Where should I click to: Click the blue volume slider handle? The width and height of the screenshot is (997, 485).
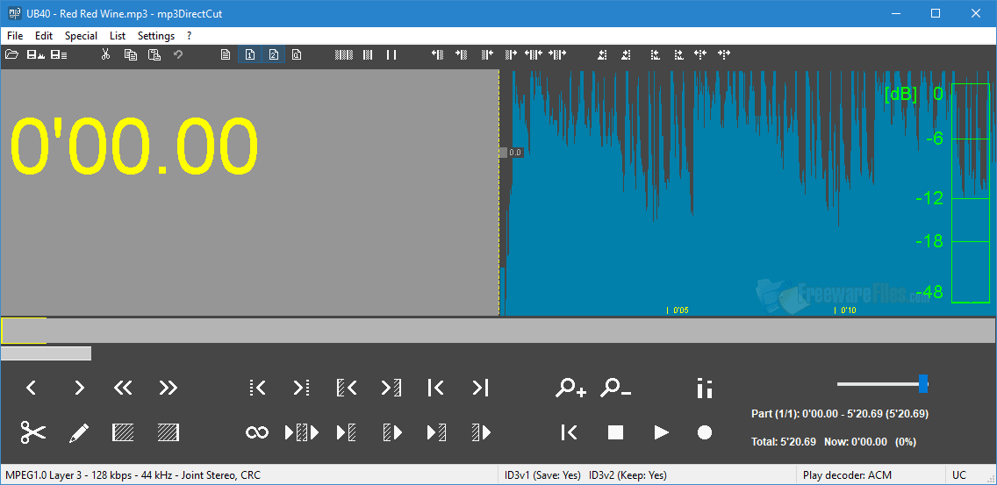[x=923, y=383]
